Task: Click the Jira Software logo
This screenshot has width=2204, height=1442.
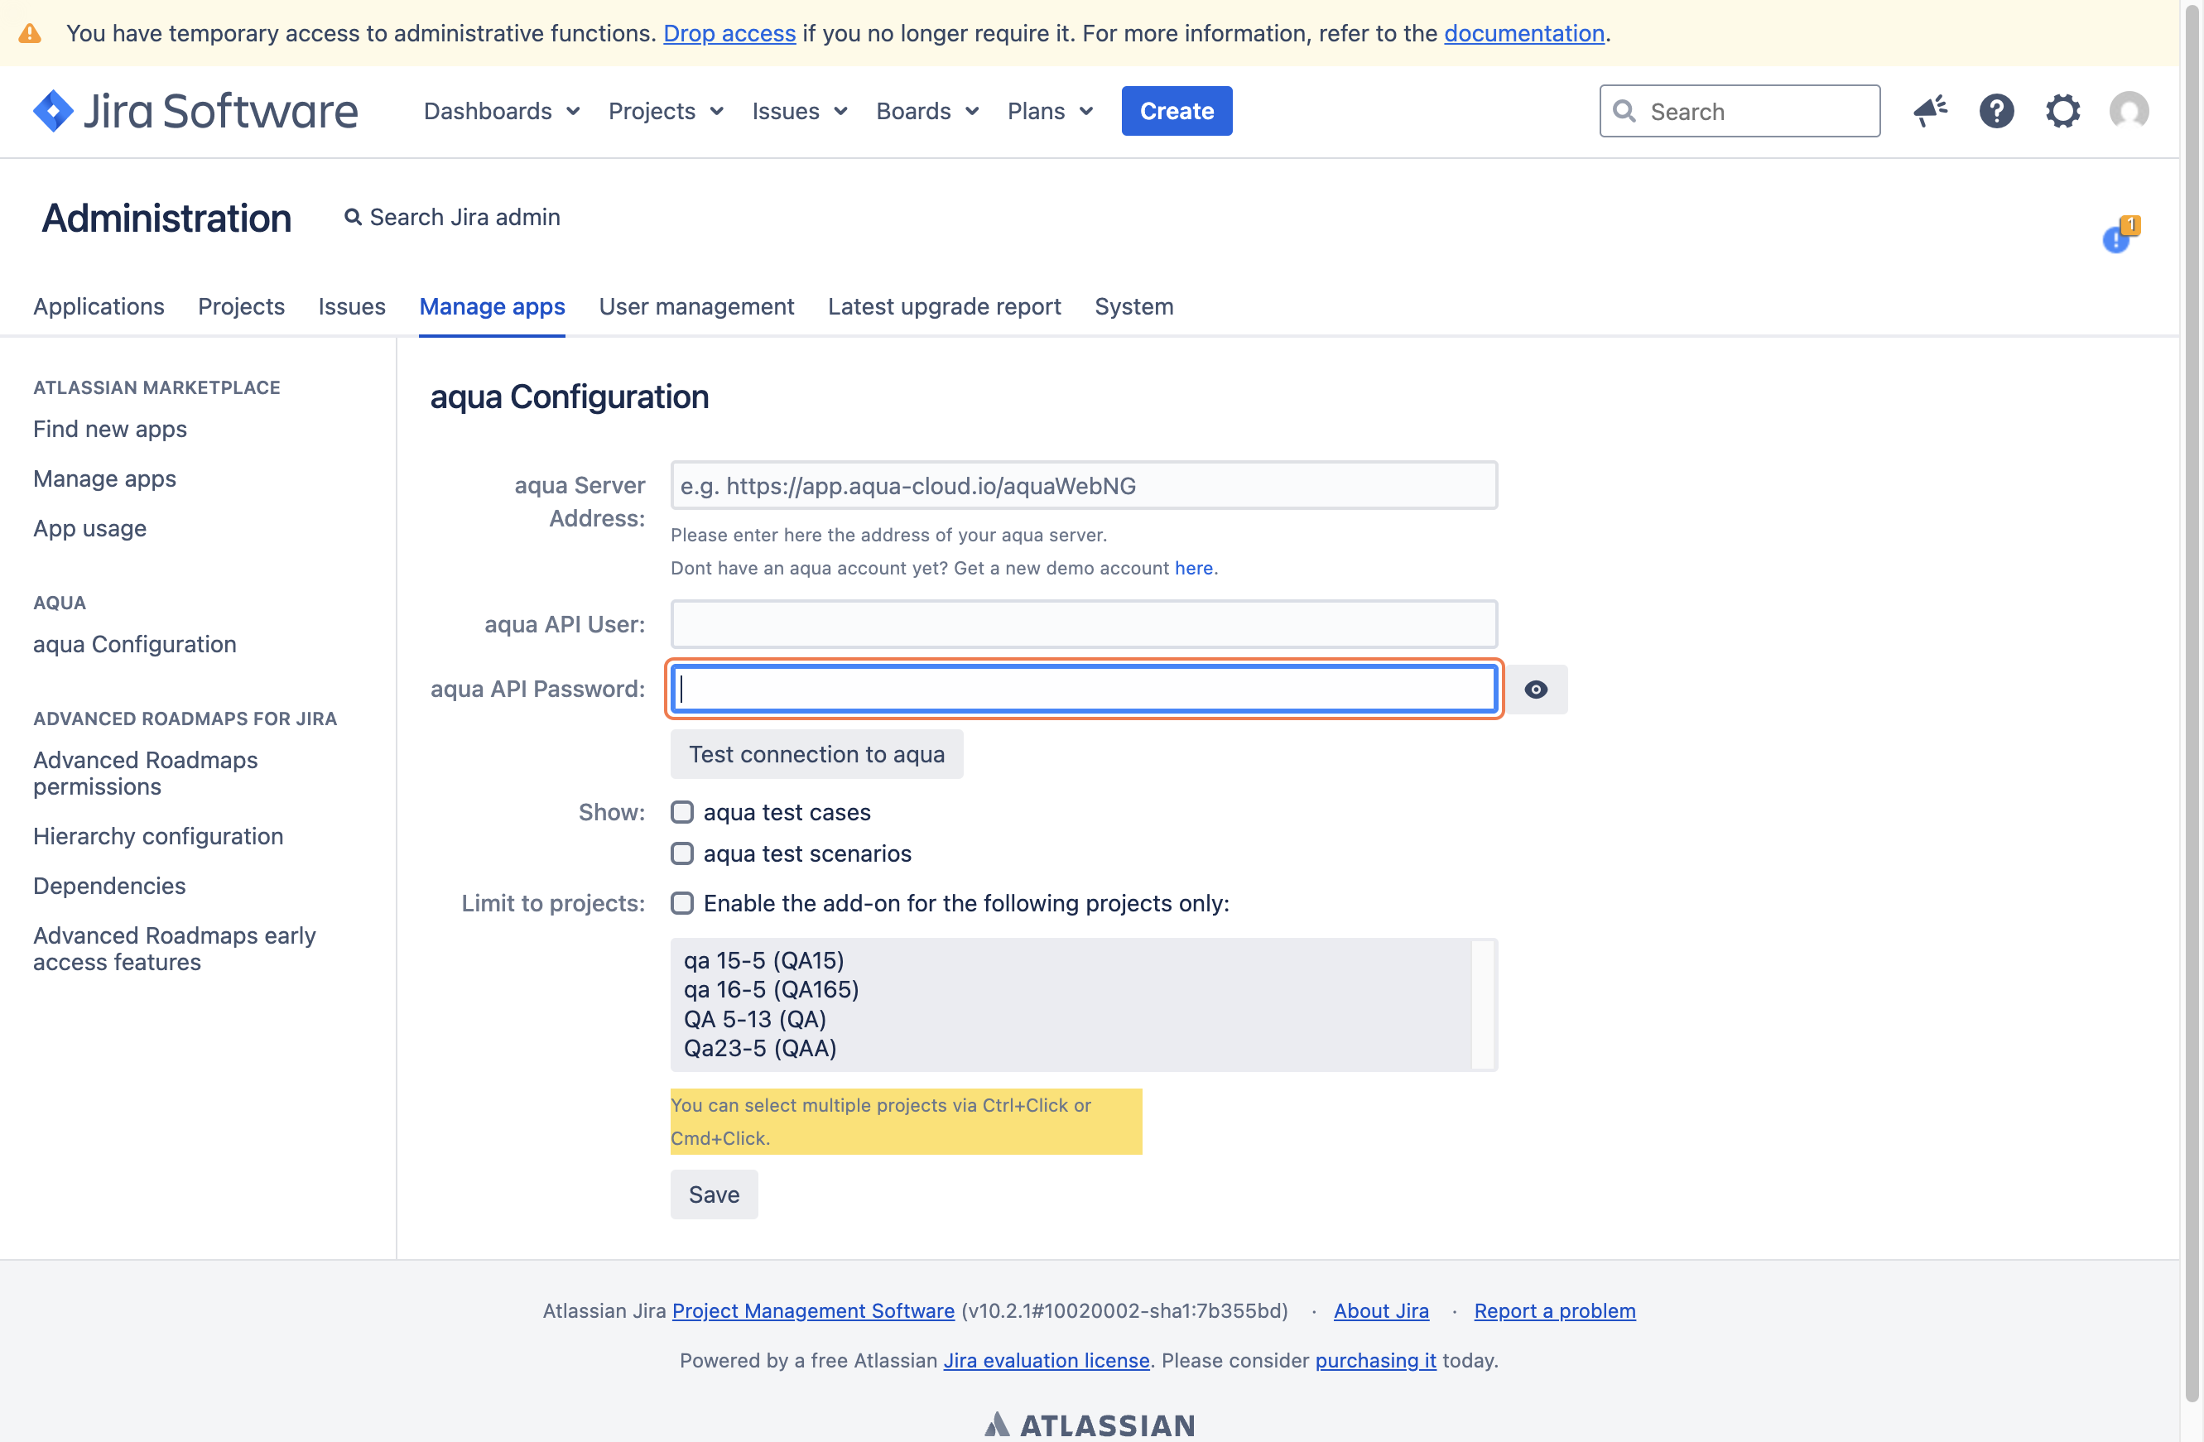Action: tap(195, 111)
